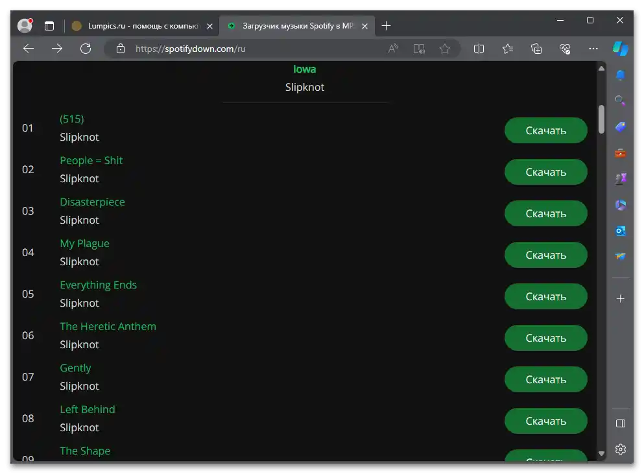This screenshot has height=474, width=644.
Task: Toggle sidebar layout panel icon
Action: (621, 423)
